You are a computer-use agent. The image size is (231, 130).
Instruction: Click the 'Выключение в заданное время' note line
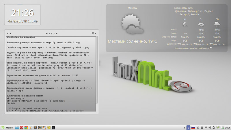(25, 96)
